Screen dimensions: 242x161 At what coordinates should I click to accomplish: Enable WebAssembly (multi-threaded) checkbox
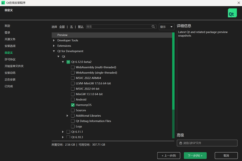73,67
